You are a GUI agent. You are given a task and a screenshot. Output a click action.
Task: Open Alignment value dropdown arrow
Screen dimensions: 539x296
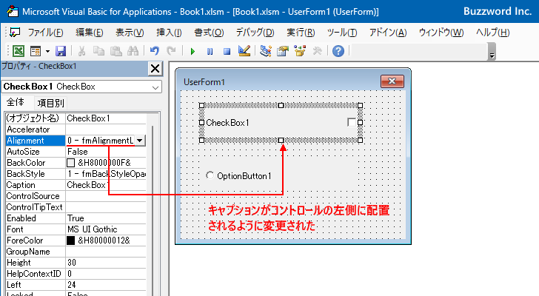coord(139,141)
